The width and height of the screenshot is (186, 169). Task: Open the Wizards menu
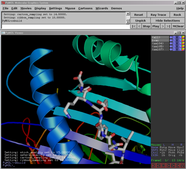coord(102,8)
